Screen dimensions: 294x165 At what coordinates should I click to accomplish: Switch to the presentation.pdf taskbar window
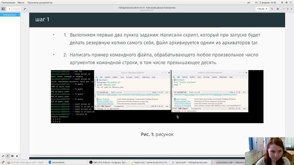(x=228, y=162)
